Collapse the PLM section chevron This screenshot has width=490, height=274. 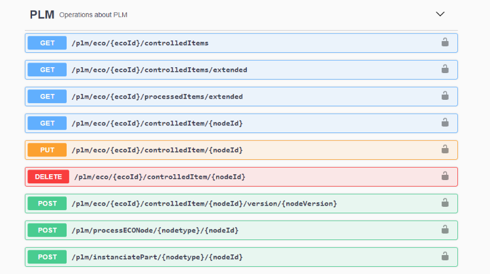point(440,14)
